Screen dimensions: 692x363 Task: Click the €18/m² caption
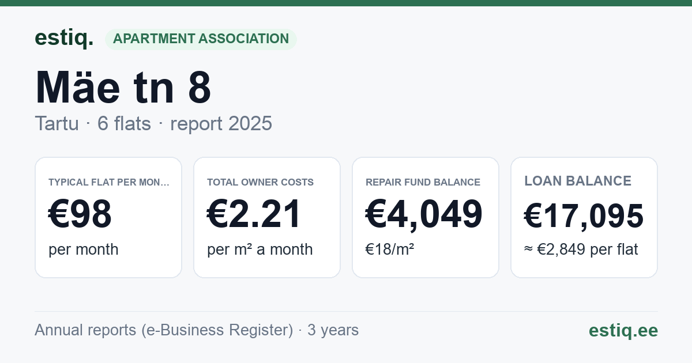390,249
